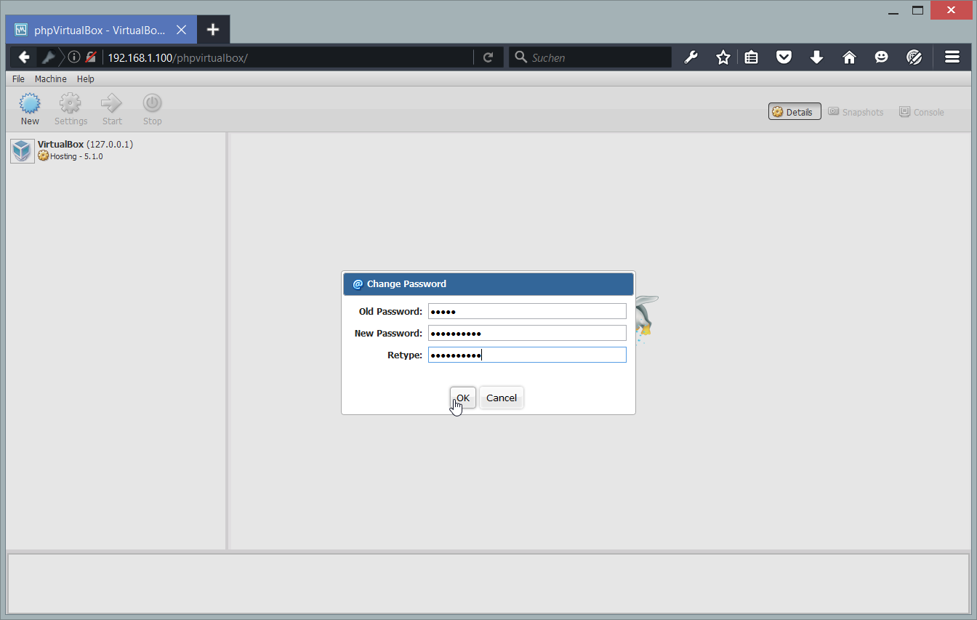Click the URL address bar
This screenshot has height=620, width=977.
pos(288,57)
